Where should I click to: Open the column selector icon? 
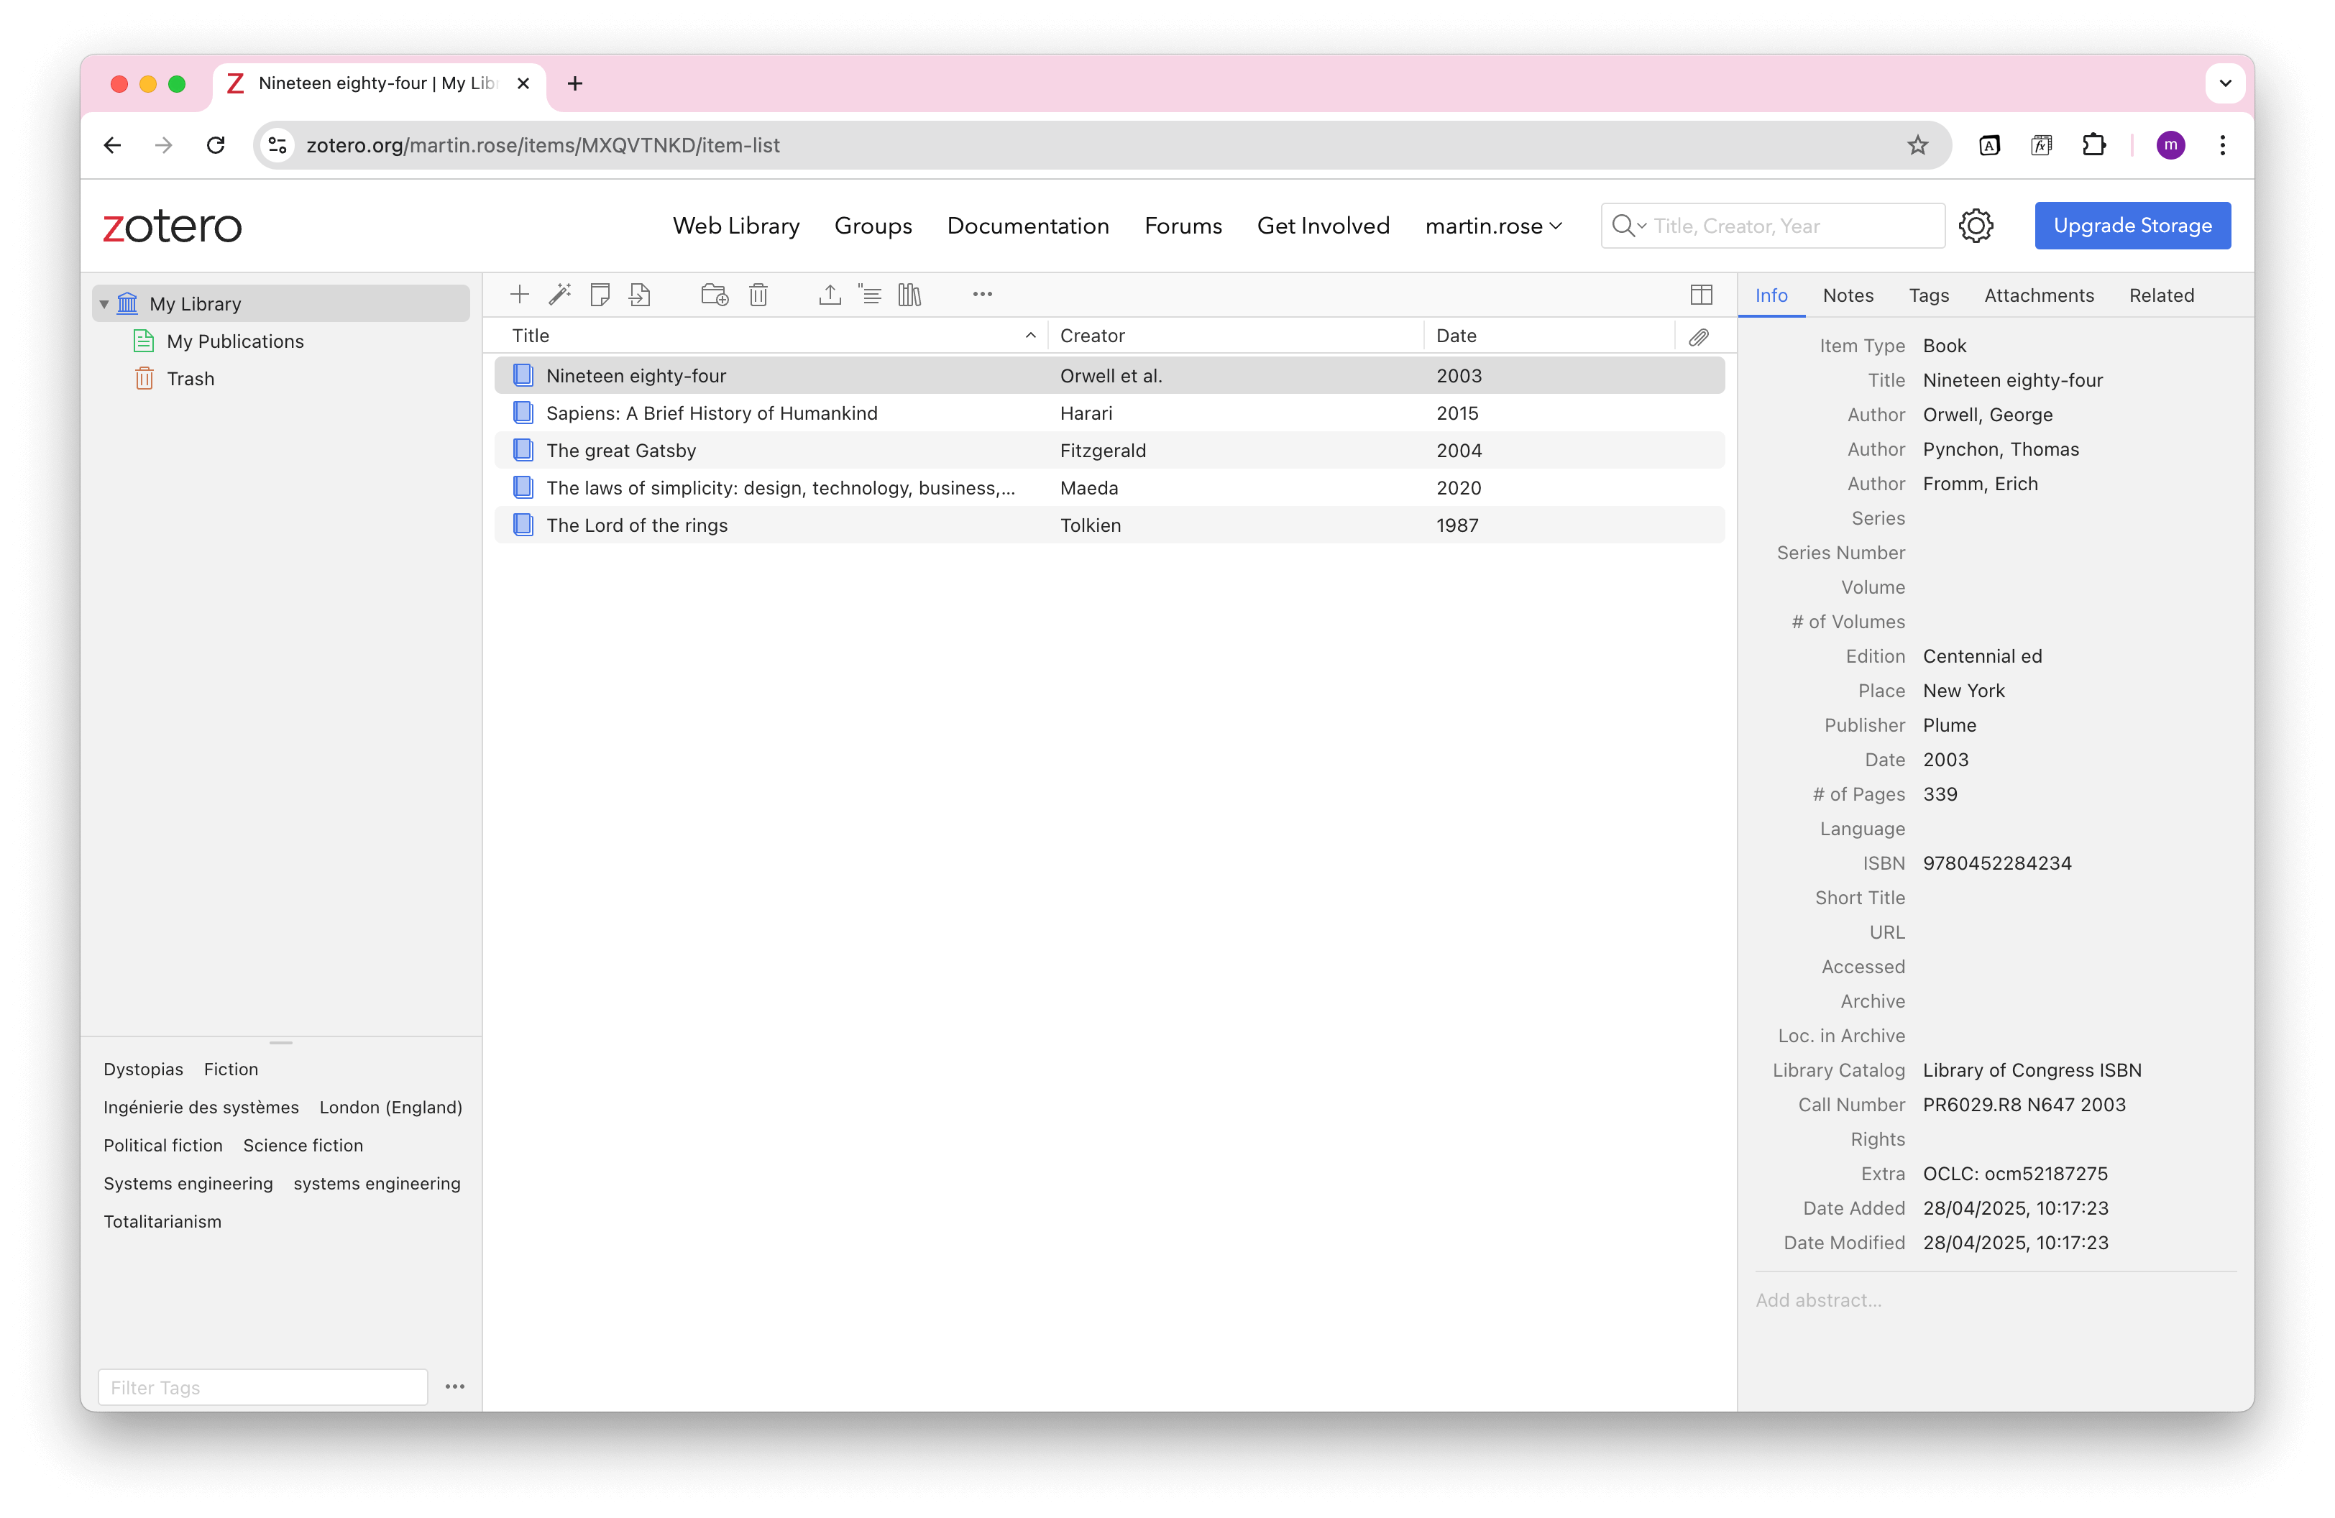pyautogui.click(x=1701, y=294)
